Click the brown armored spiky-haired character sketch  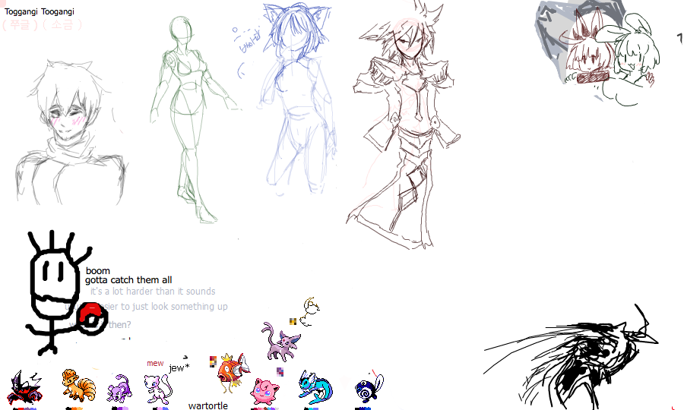[x=404, y=126]
